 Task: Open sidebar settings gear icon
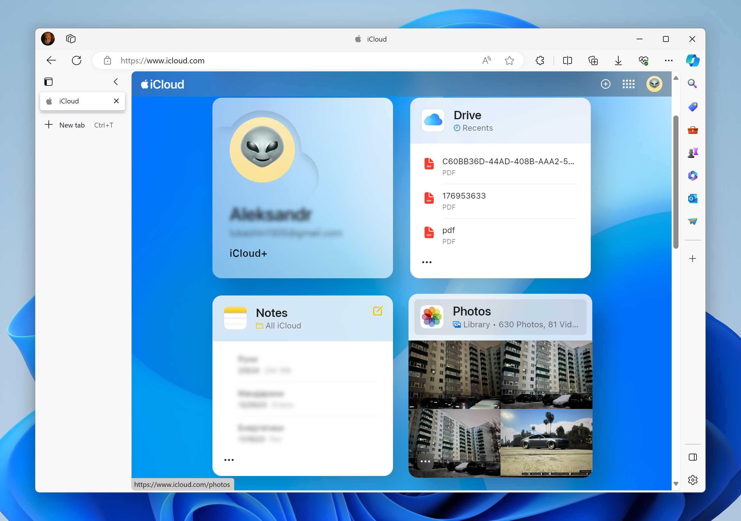[693, 480]
